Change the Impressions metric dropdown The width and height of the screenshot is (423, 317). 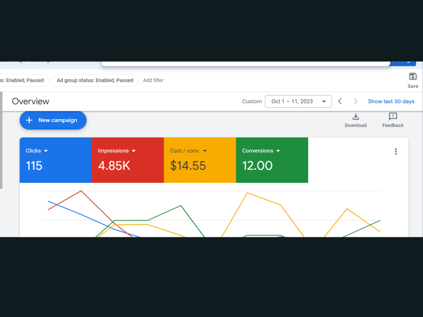tap(117, 151)
